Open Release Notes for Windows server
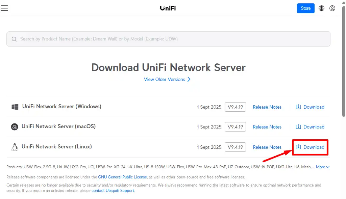 [x=267, y=107]
